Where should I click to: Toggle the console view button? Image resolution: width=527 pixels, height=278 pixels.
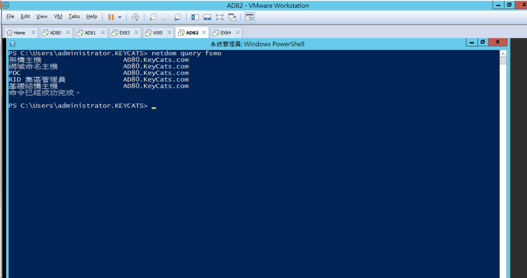pos(250,17)
